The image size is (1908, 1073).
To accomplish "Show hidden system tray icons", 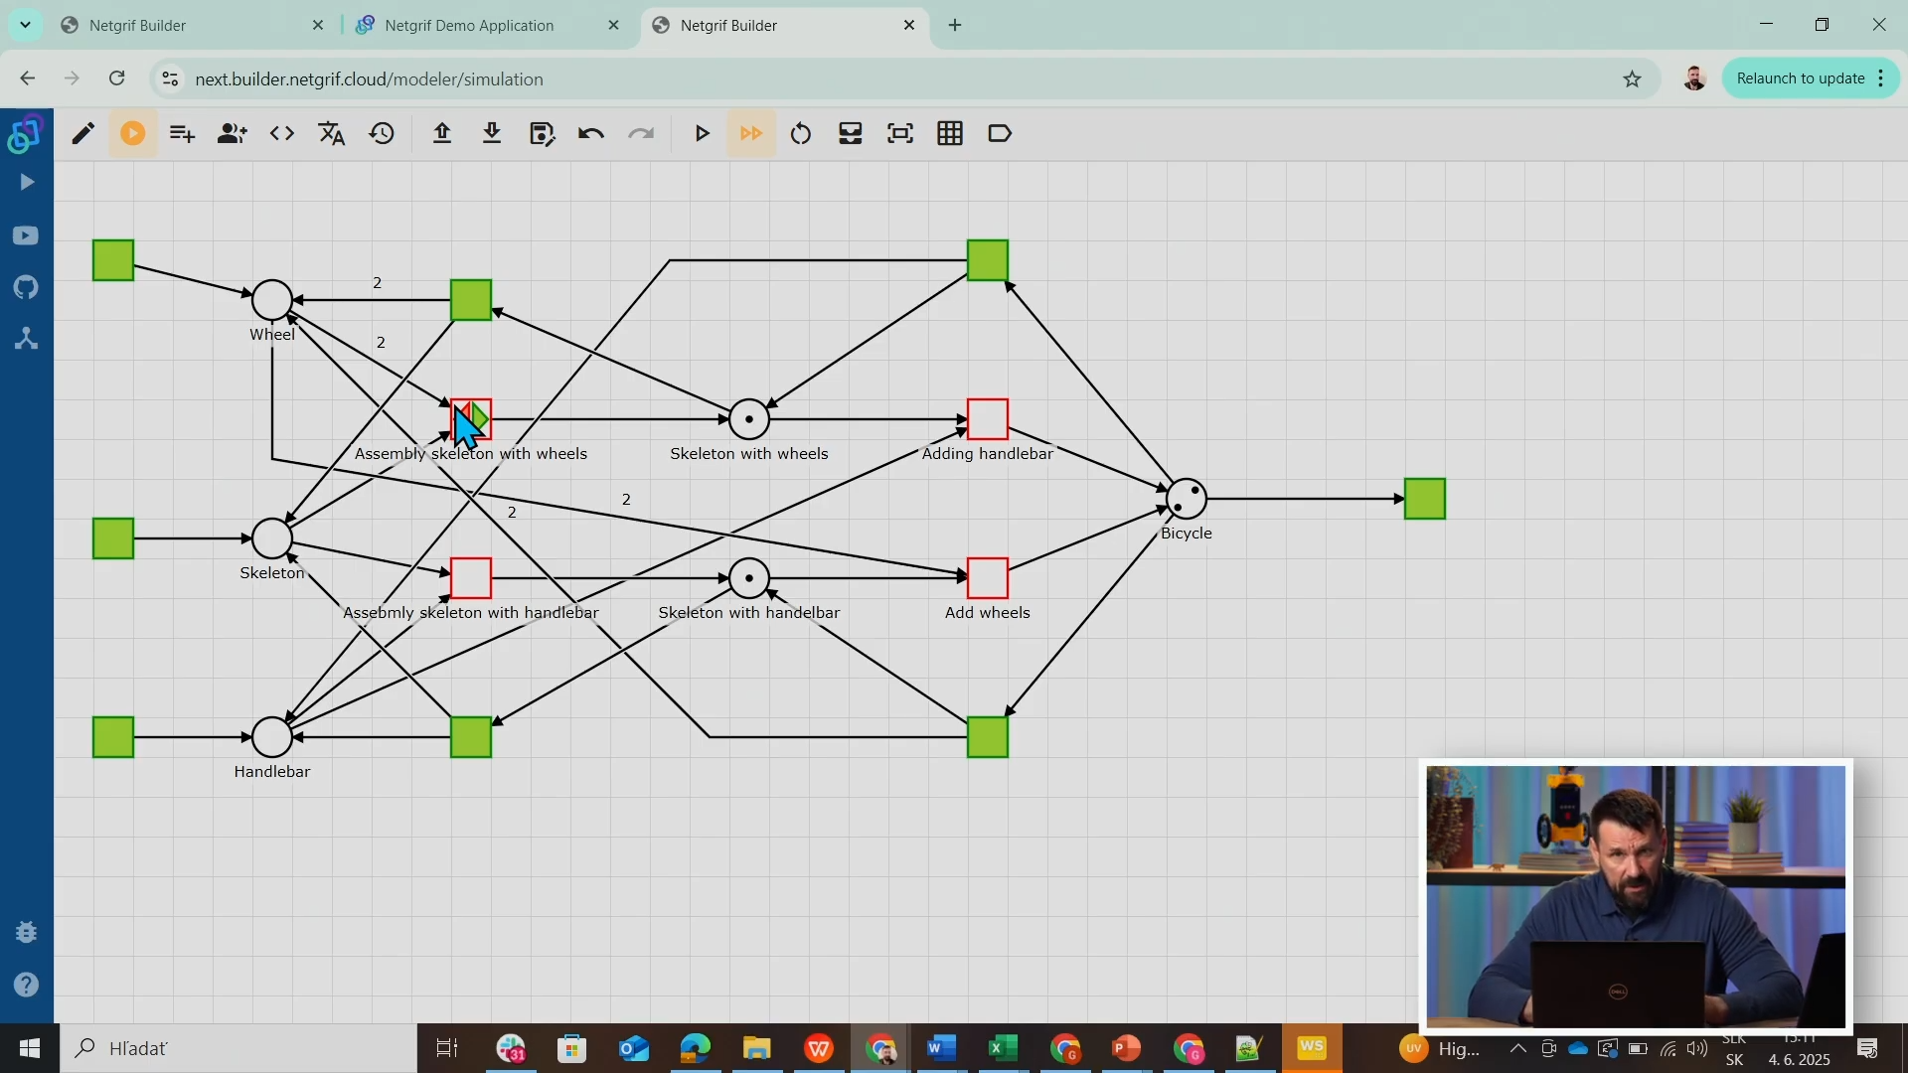I will tap(1517, 1048).
